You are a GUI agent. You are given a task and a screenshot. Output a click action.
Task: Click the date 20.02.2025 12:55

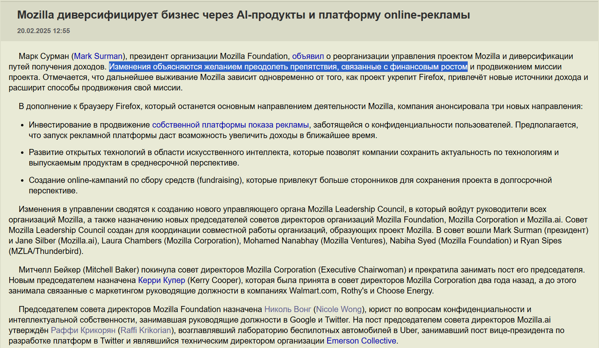pos(44,31)
